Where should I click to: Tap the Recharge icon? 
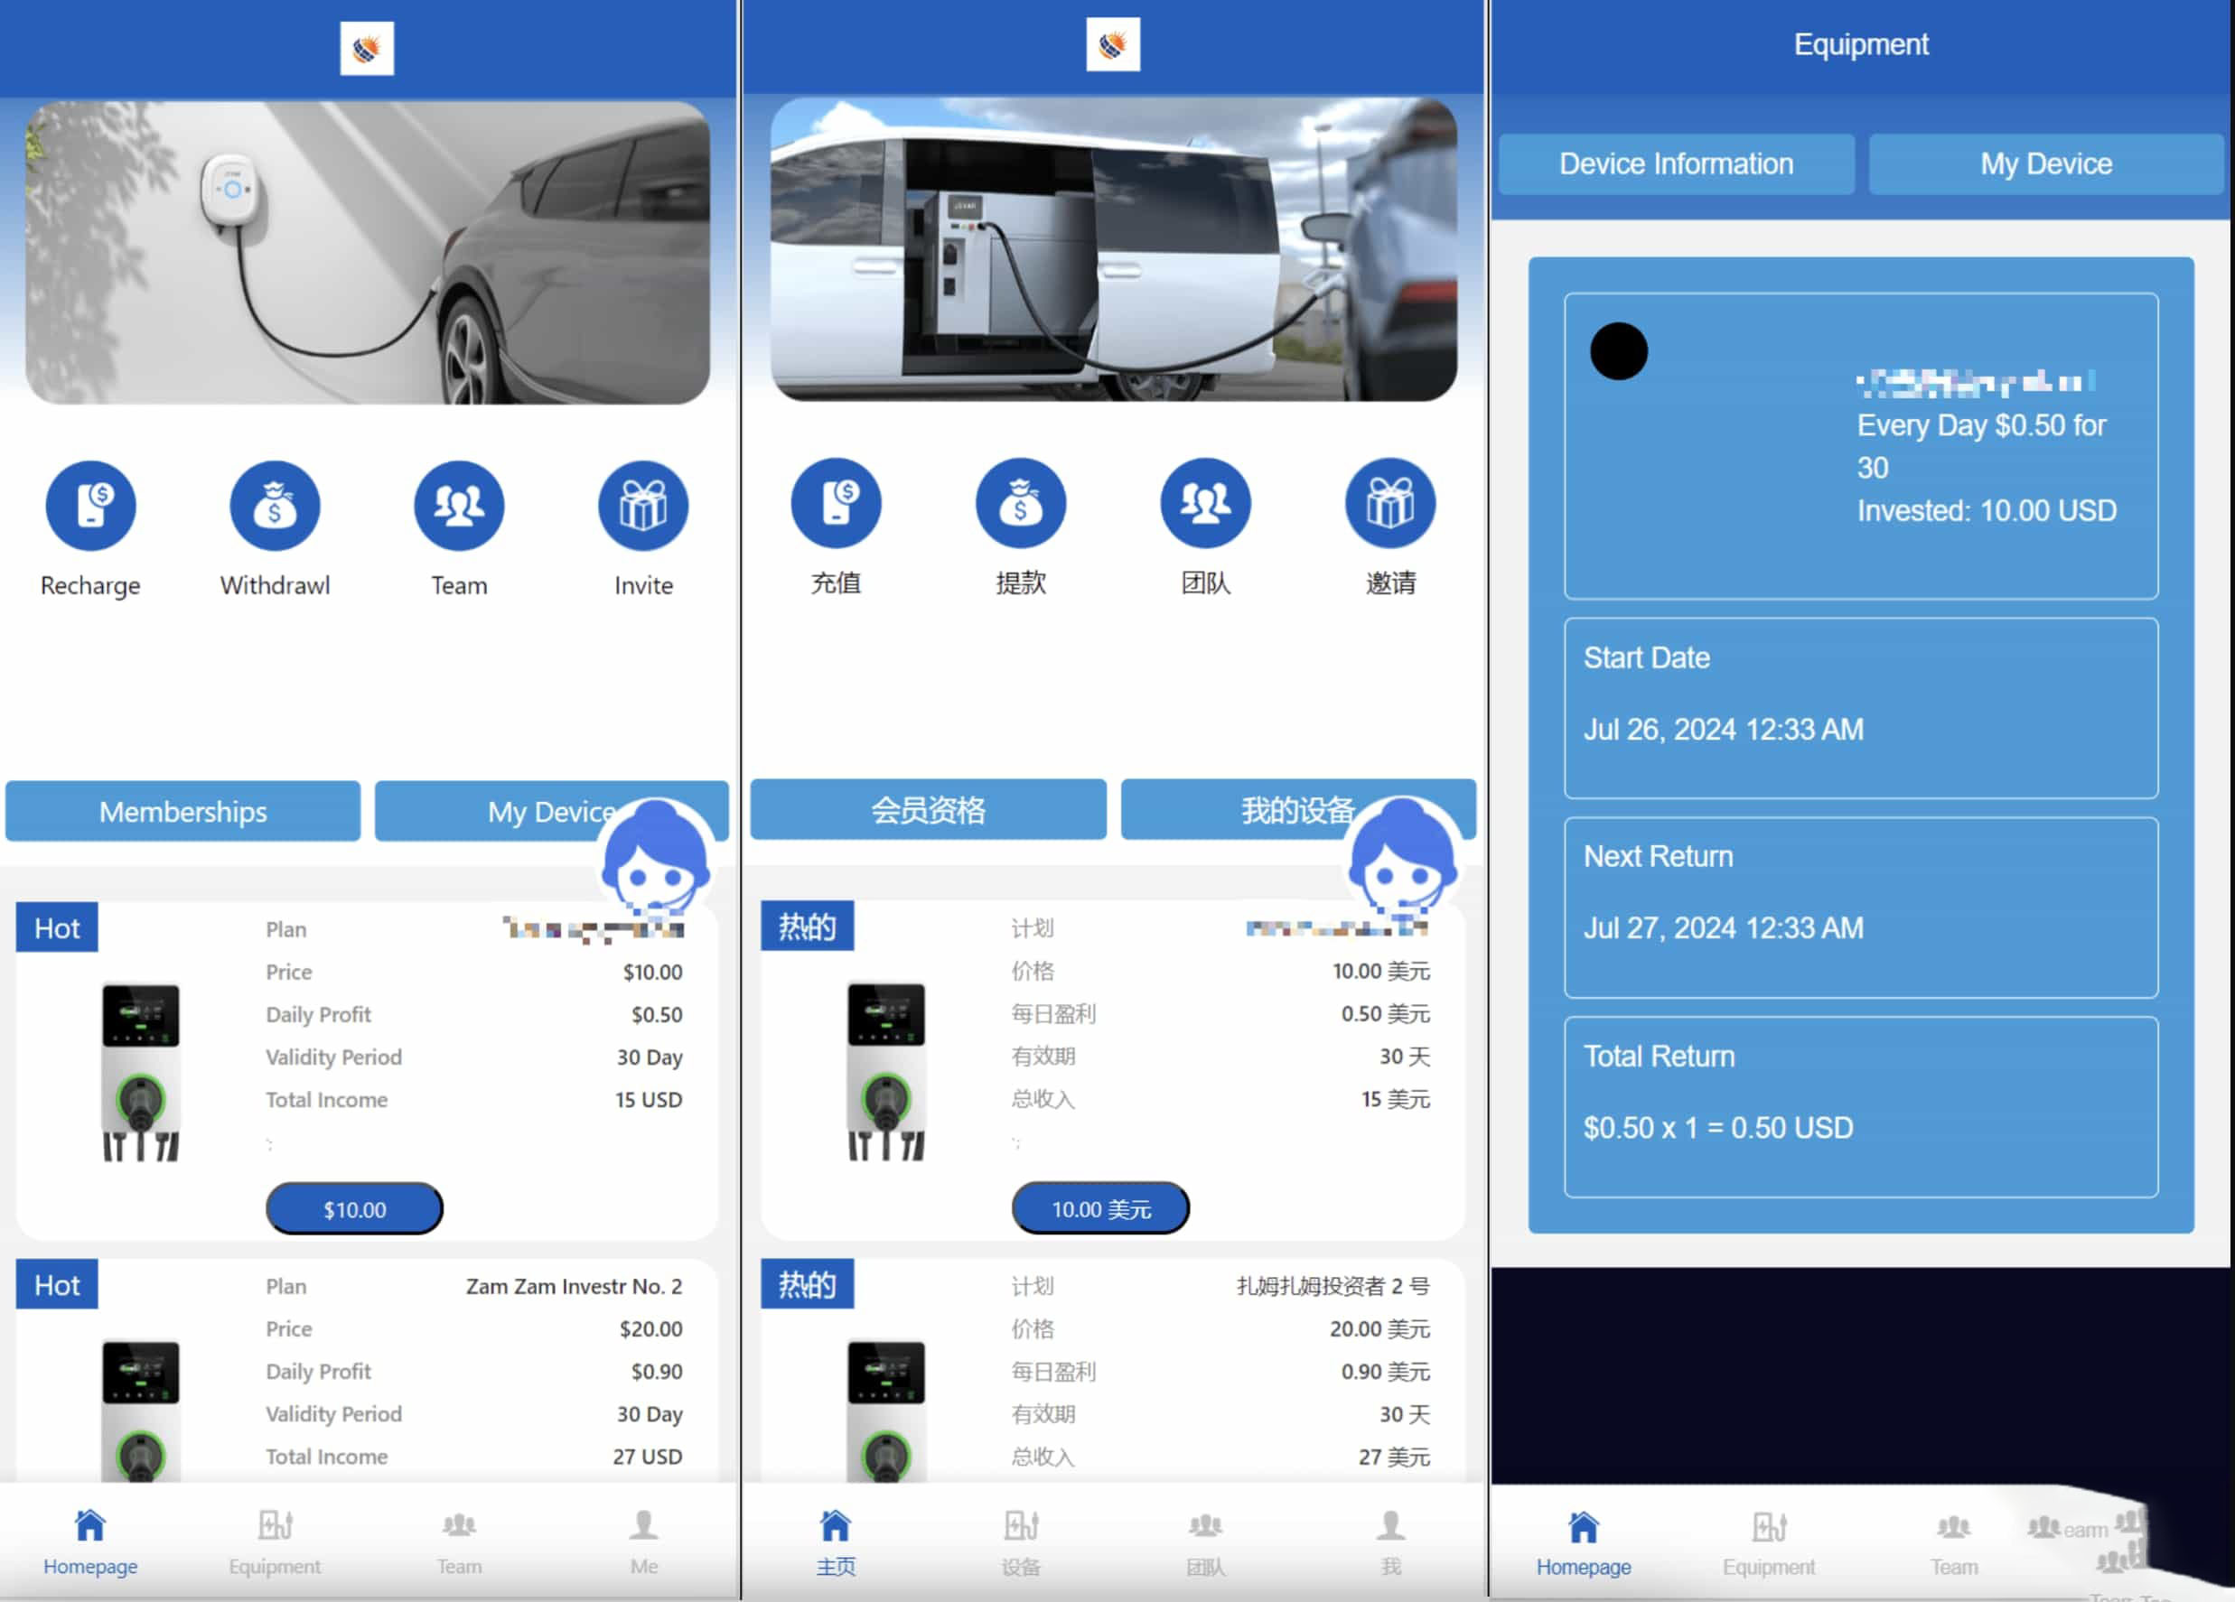pos(90,506)
